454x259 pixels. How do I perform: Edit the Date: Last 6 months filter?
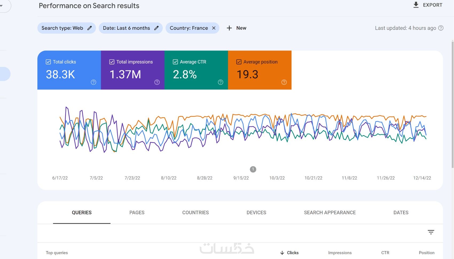coord(156,28)
